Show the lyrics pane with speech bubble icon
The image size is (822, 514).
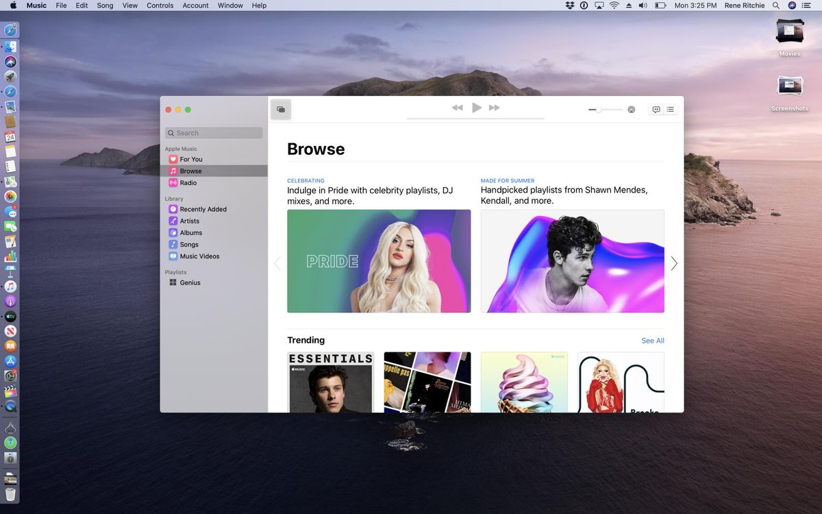click(656, 109)
